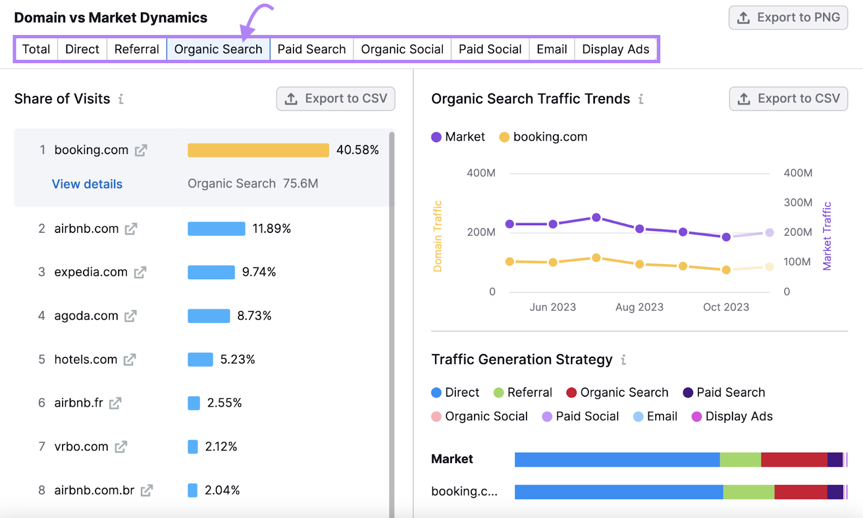
Task: Click the hotels.com domain name
Action: point(85,360)
